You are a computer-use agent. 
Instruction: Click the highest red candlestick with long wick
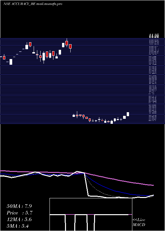pos(67,43)
